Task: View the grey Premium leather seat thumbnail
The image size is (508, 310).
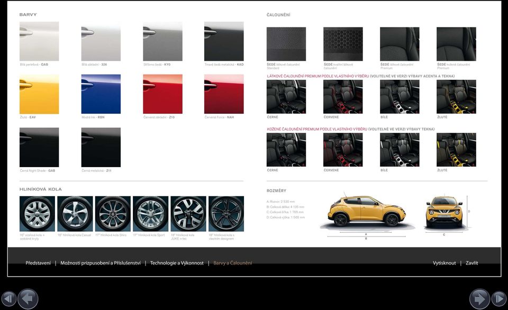Action: (x=456, y=44)
